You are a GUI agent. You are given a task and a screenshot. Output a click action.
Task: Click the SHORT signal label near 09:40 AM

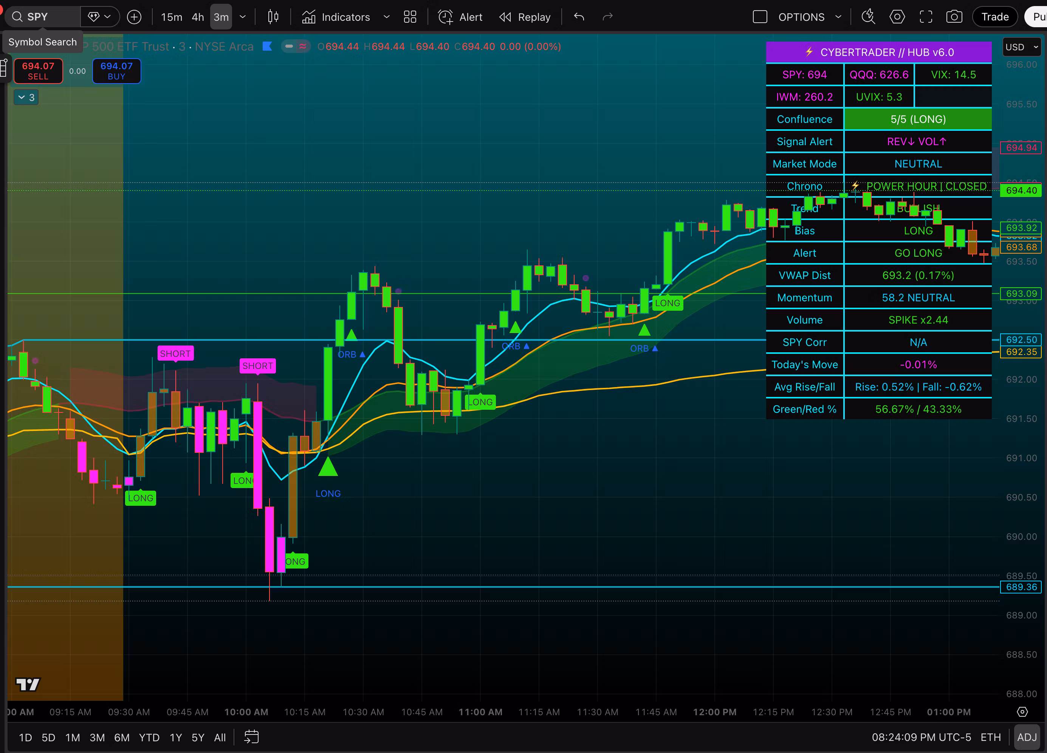175,354
